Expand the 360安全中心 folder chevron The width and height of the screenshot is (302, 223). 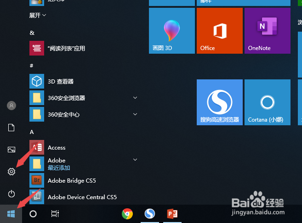pos(135,114)
